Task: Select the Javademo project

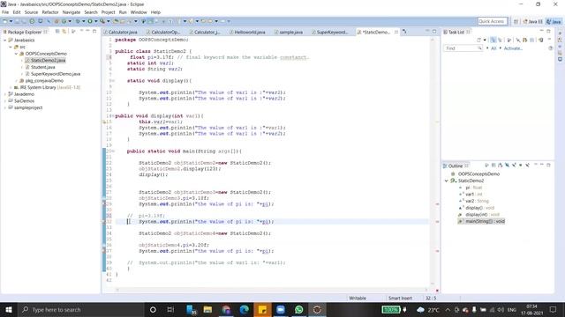Action: 24,94
